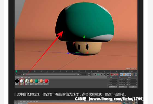Click the blue Z-axis arrow handle

coord(68,53)
